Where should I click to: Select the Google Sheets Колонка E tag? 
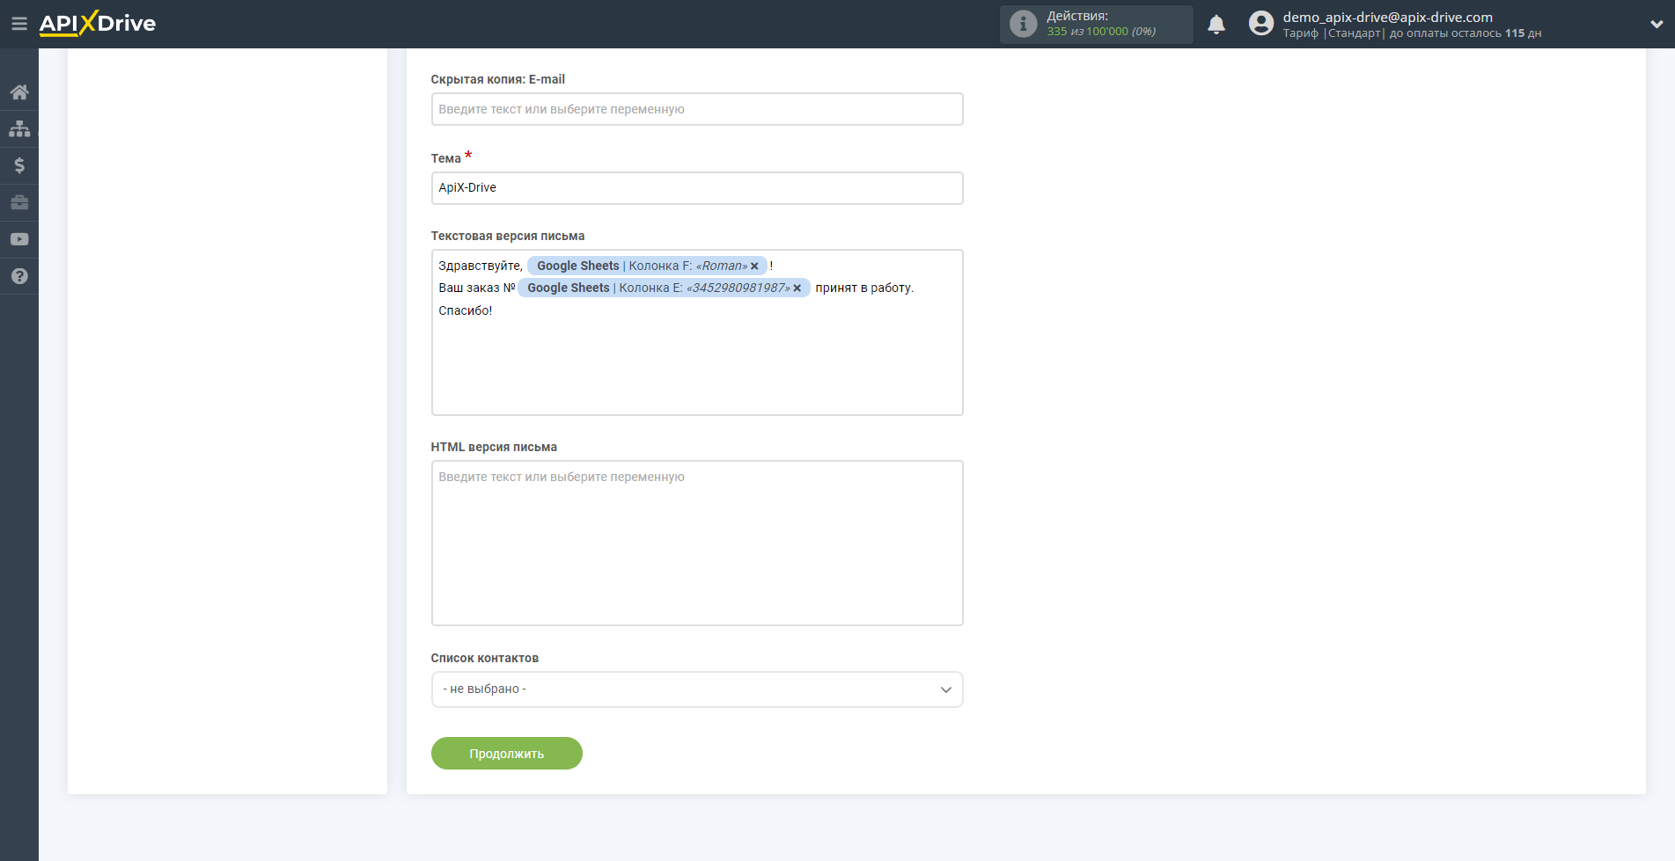click(664, 288)
